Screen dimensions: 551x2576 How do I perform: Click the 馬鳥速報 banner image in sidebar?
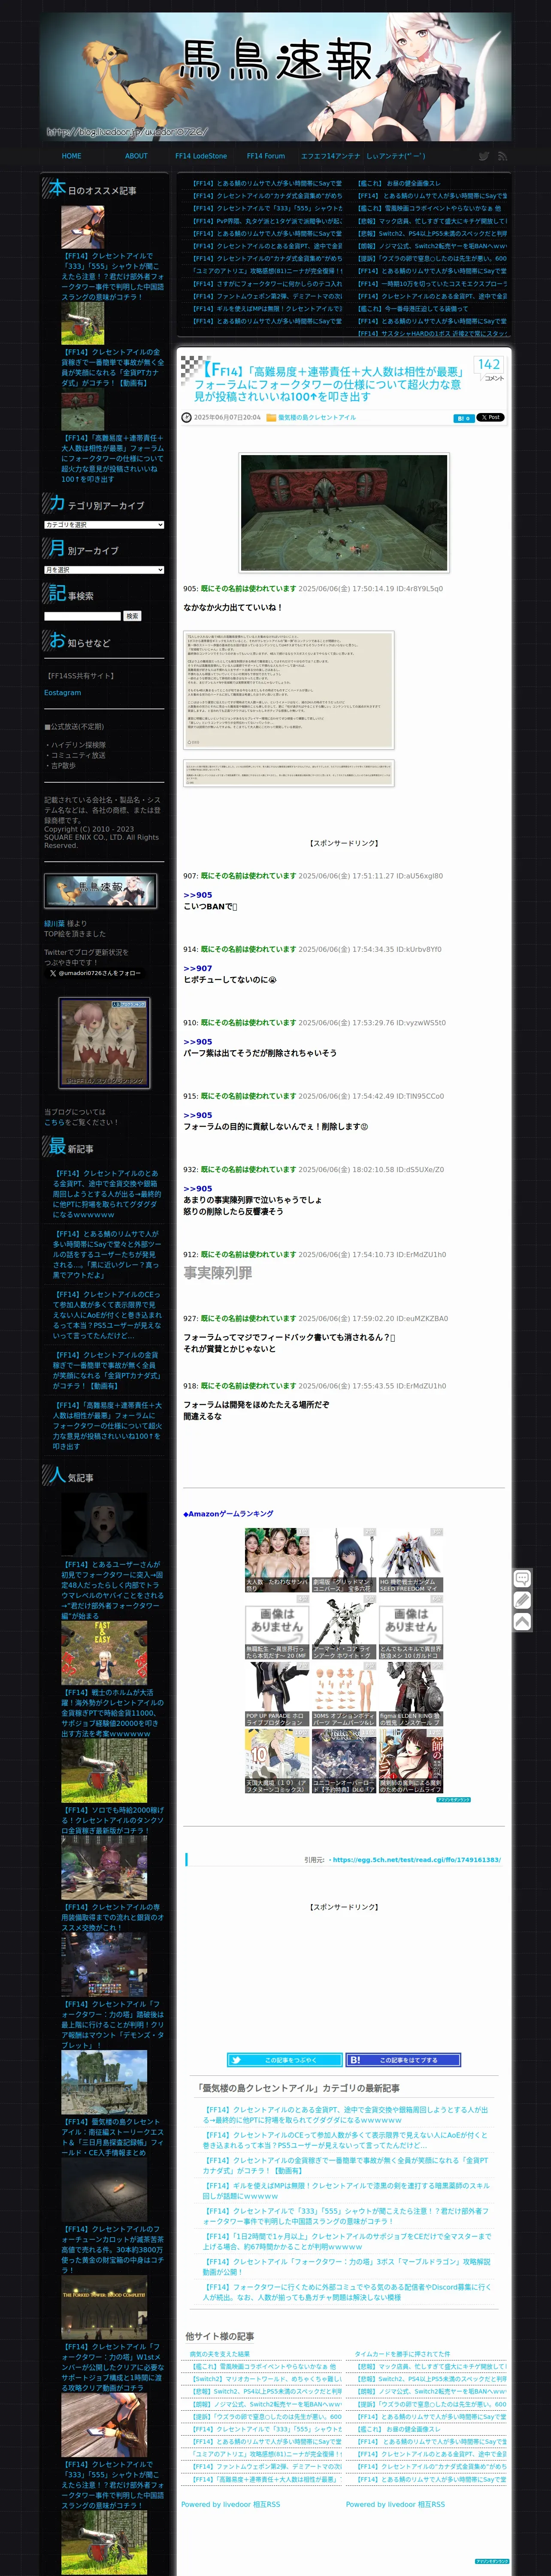coord(100,890)
